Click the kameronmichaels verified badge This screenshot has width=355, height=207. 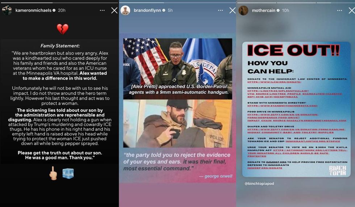click(54, 10)
